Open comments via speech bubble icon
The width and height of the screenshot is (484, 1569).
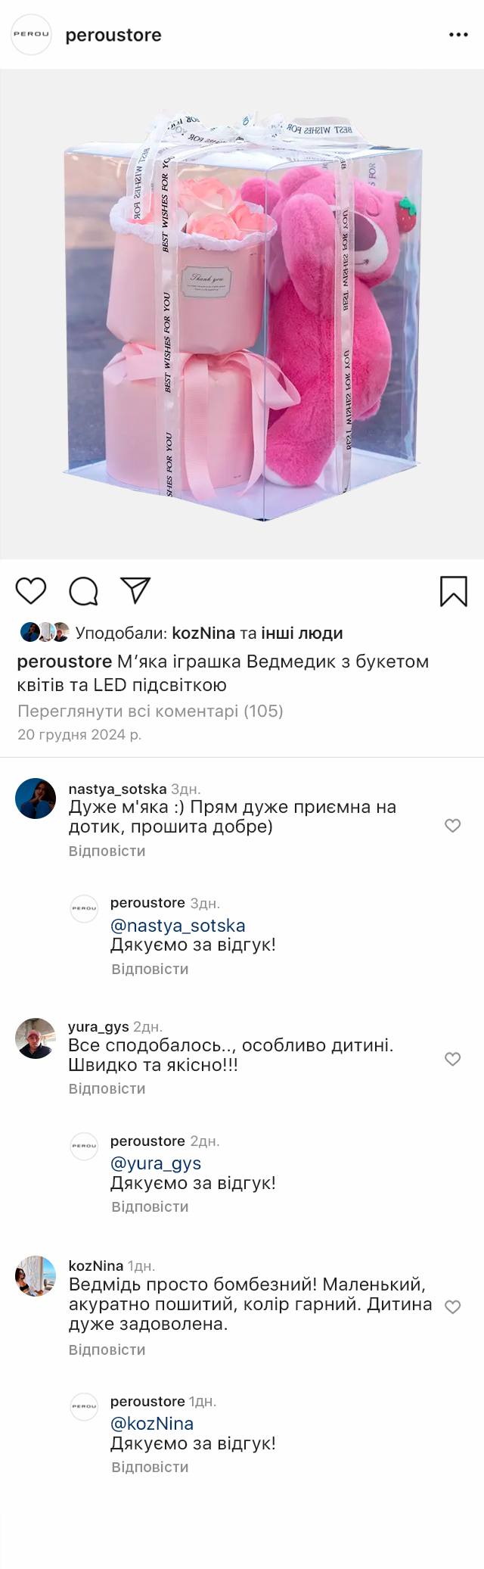pyautogui.click(x=83, y=591)
